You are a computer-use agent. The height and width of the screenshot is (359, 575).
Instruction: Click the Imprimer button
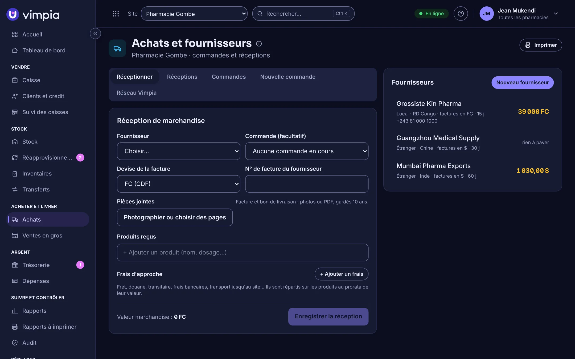tap(541, 45)
